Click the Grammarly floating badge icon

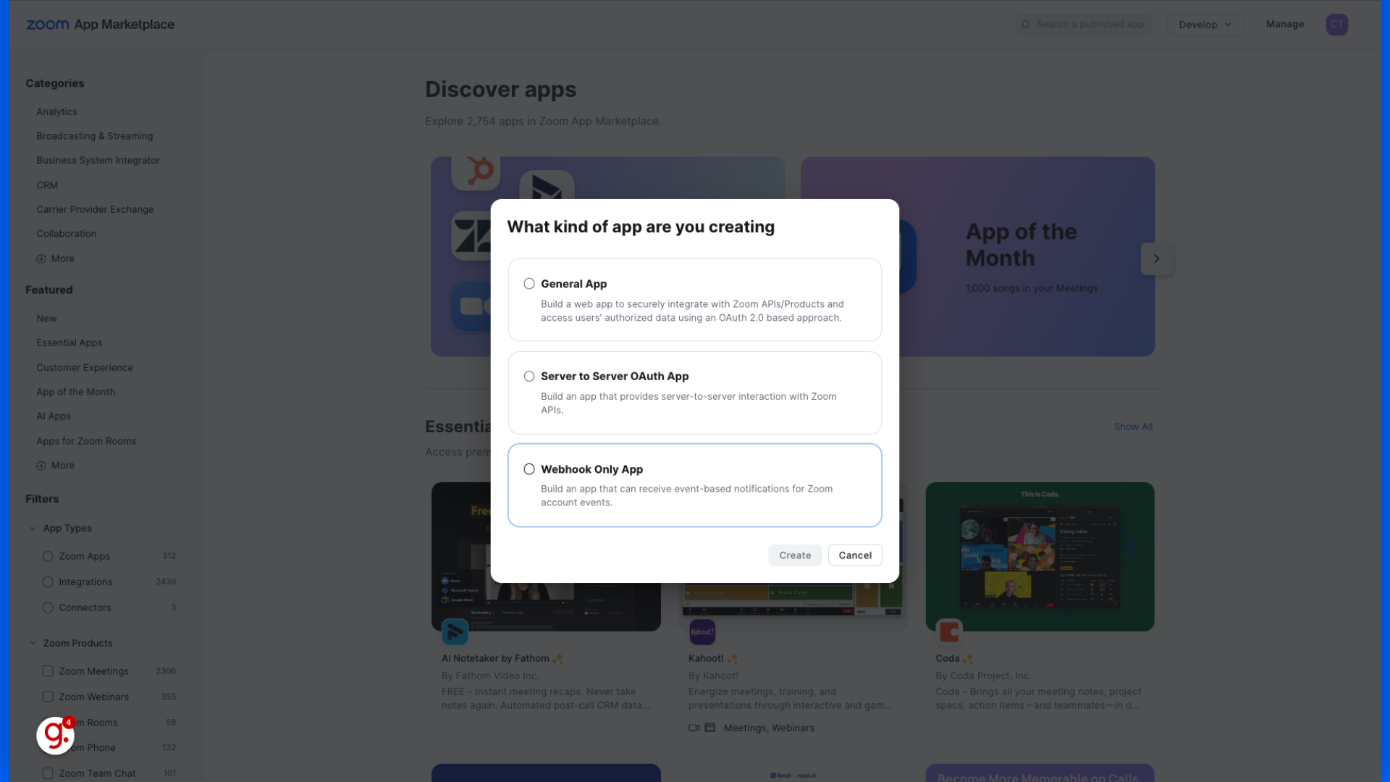(56, 736)
